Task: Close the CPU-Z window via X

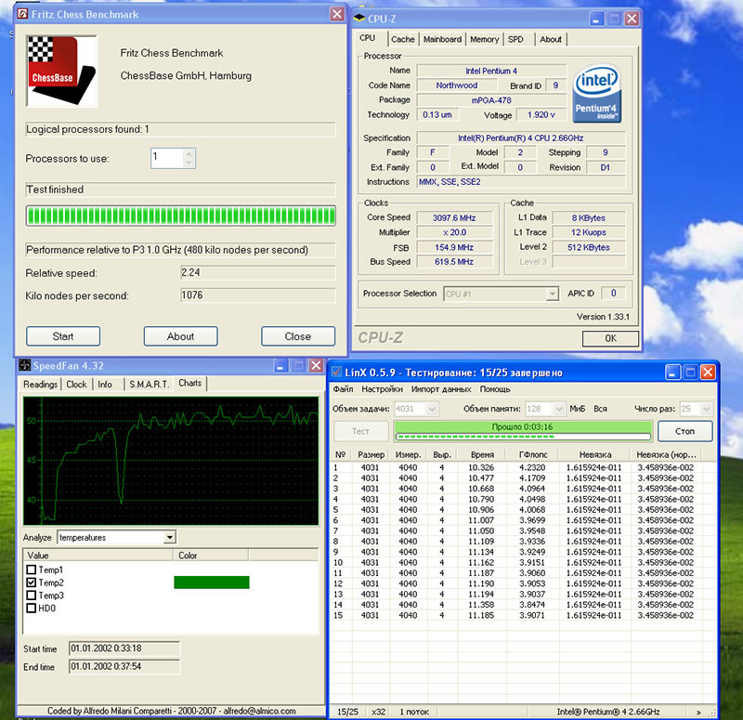Action: (x=632, y=19)
